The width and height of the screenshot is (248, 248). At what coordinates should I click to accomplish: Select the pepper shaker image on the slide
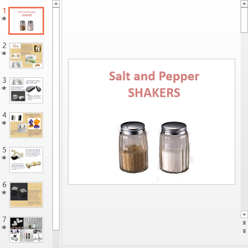133,147
